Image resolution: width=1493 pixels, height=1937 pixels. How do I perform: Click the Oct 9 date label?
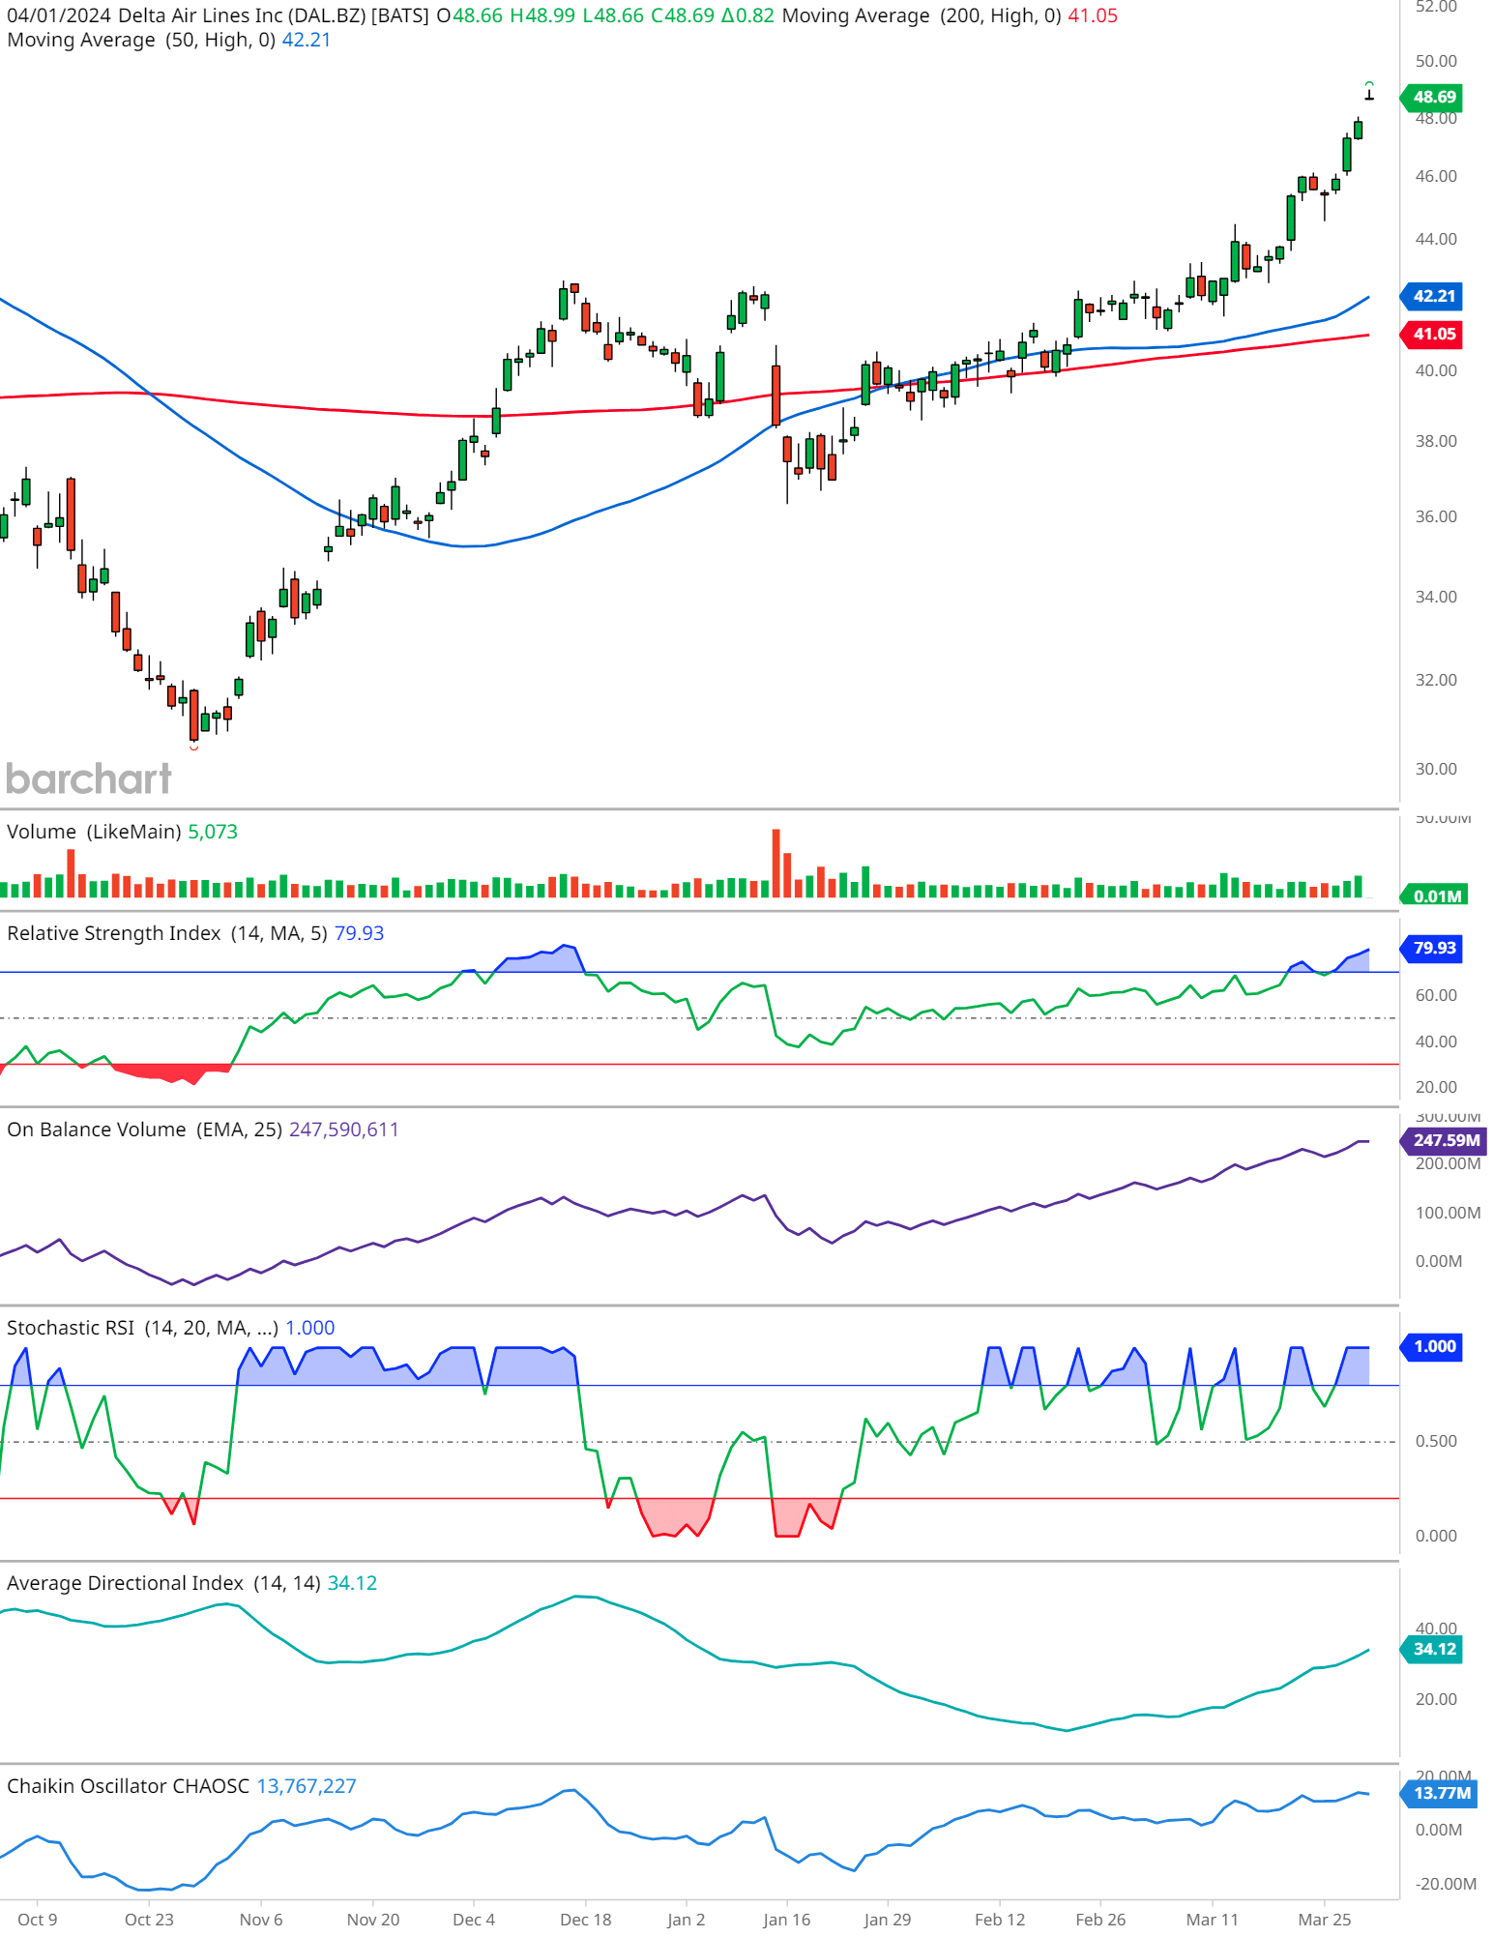[38, 1920]
